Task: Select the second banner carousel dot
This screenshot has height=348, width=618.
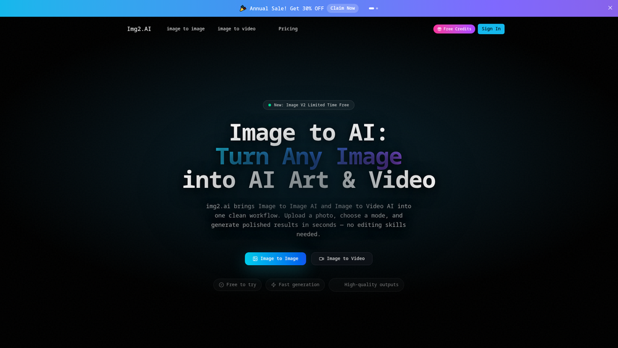Action: point(377,8)
